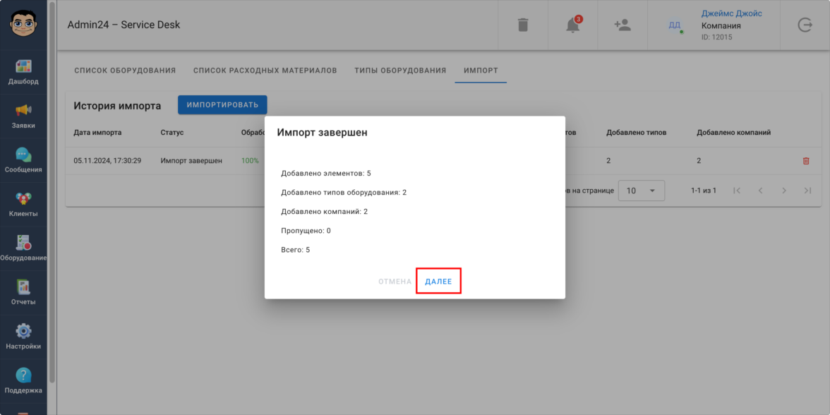The width and height of the screenshot is (830, 415).
Task: Switch to Список расходных материалов tab
Action: click(265, 71)
